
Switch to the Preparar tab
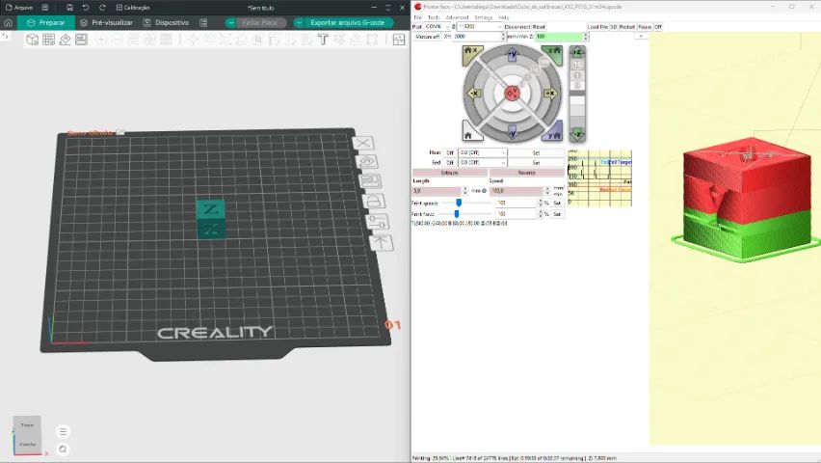pyautogui.click(x=46, y=22)
